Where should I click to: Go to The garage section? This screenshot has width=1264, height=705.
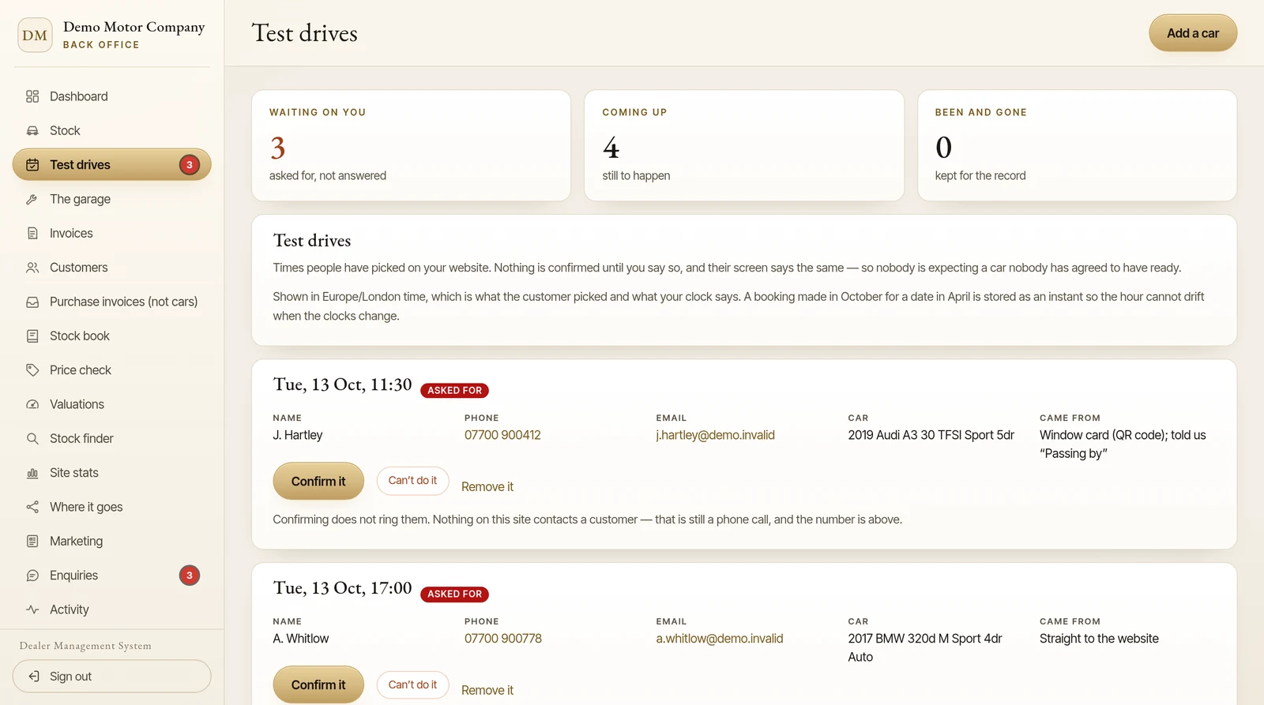(x=111, y=199)
